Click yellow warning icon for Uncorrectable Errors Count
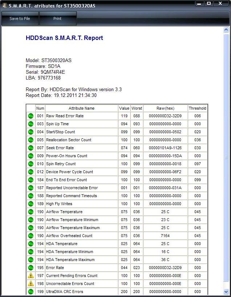 [31, 284]
